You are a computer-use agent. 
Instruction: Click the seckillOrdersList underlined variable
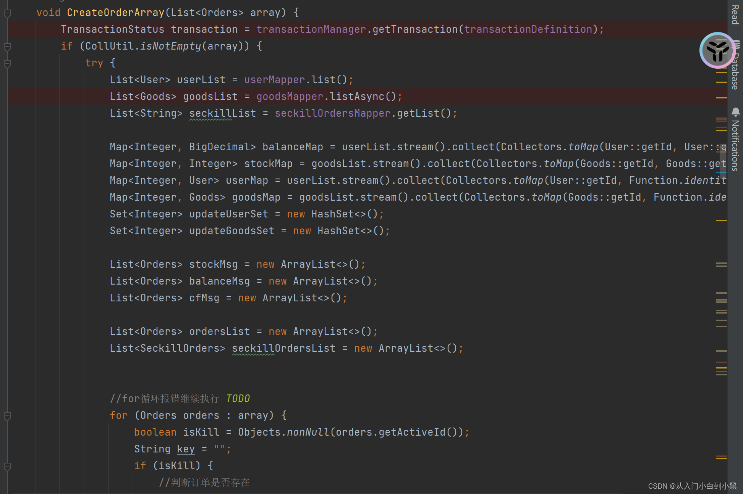pyautogui.click(x=284, y=348)
